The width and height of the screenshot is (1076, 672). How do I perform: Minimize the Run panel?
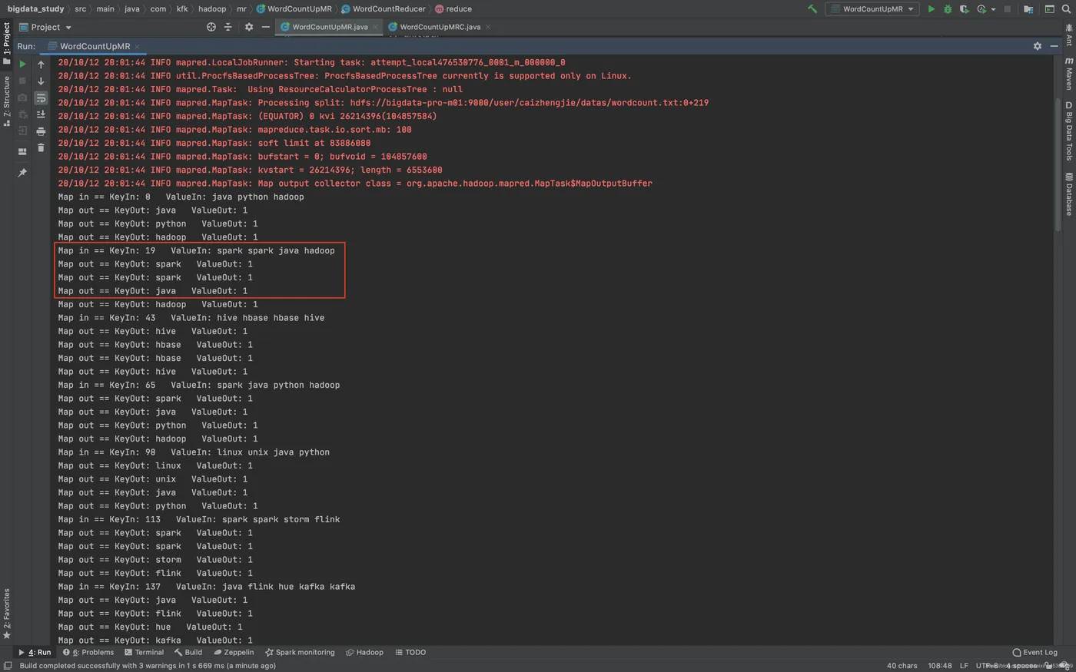click(1054, 46)
